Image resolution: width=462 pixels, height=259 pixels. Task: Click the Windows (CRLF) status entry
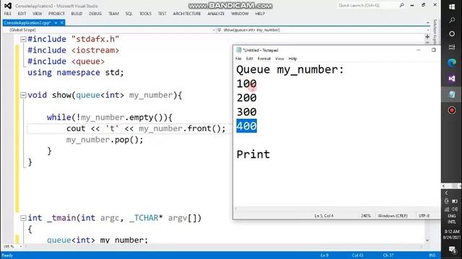393,216
